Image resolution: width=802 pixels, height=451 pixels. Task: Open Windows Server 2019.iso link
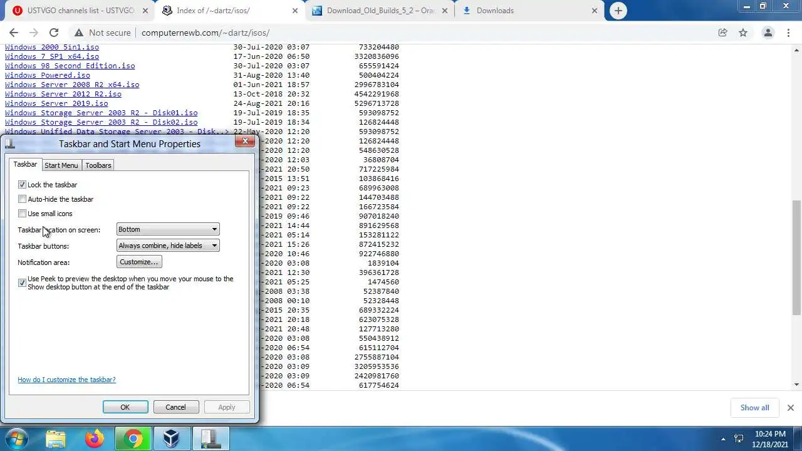[56, 103]
